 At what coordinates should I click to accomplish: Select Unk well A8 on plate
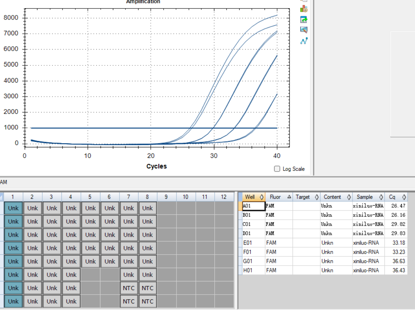click(x=147, y=208)
